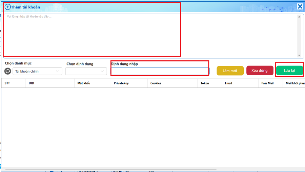Focus the account entry text area
The width and height of the screenshot is (305, 172).
(151, 36)
